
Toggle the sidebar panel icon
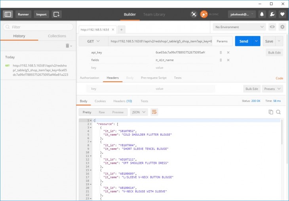tap(8, 14)
